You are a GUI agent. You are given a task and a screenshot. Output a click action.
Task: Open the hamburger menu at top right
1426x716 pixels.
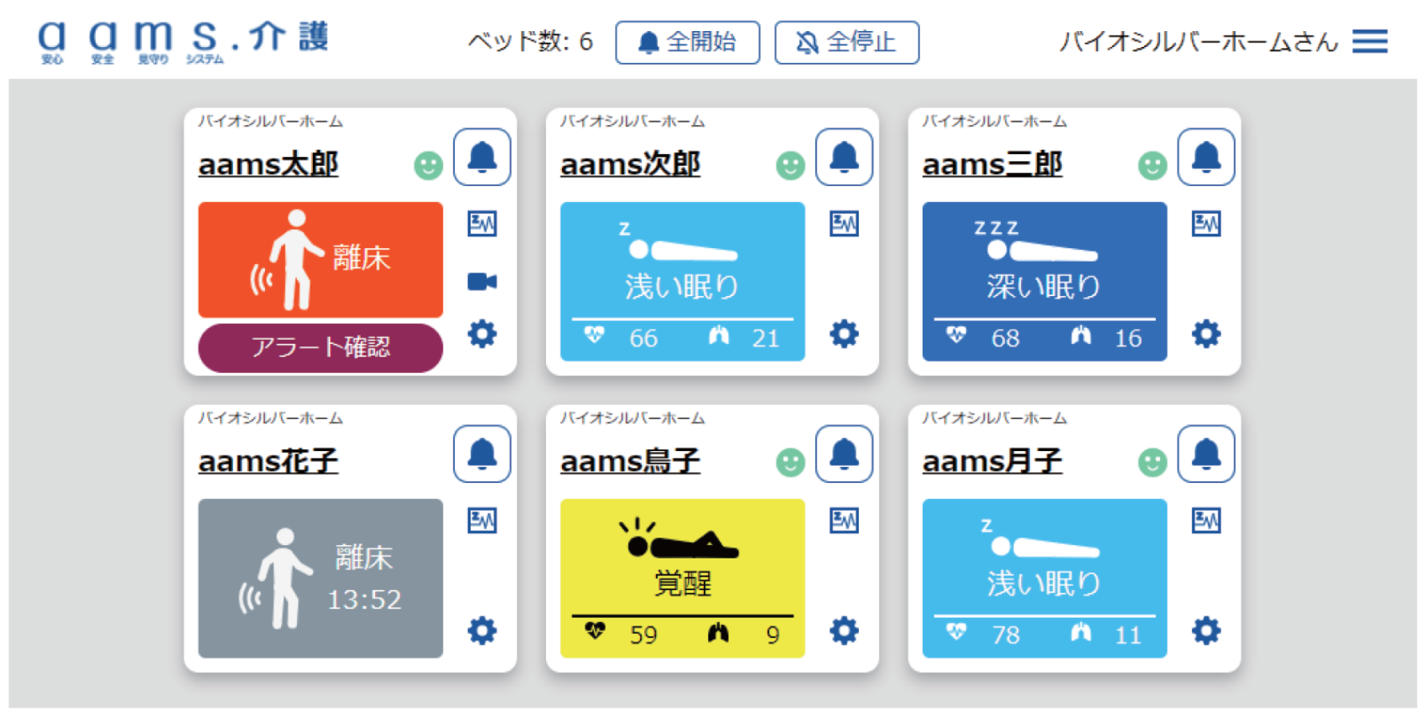tap(1369, 41)
